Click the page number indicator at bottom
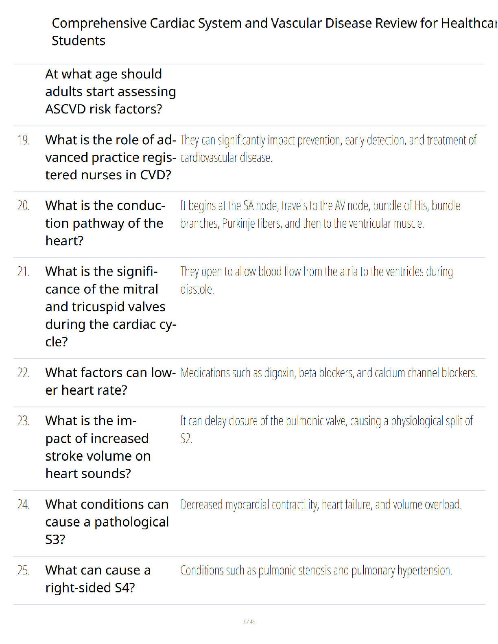 coord(249,622)
